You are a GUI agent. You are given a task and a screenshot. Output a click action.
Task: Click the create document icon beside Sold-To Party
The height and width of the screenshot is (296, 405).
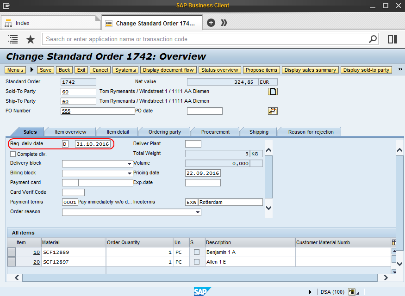pos(273,91)
